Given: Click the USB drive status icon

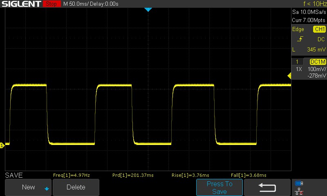Looking at the screenshot, I should point(299,183).
